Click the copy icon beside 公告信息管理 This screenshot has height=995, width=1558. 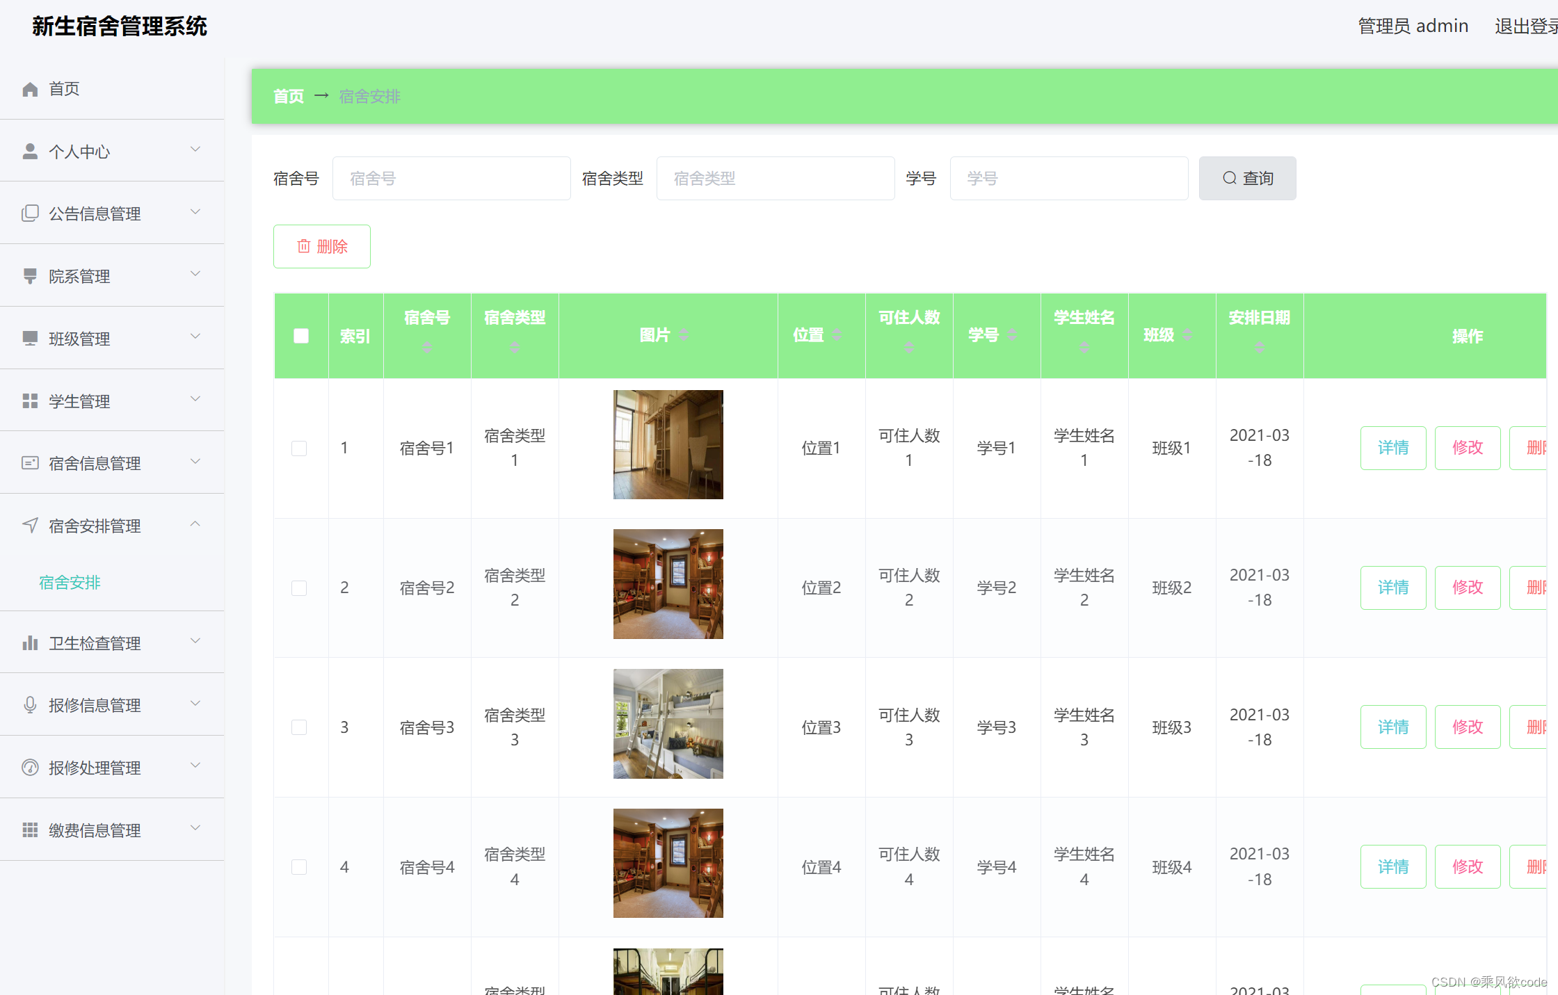coord(30,213)
